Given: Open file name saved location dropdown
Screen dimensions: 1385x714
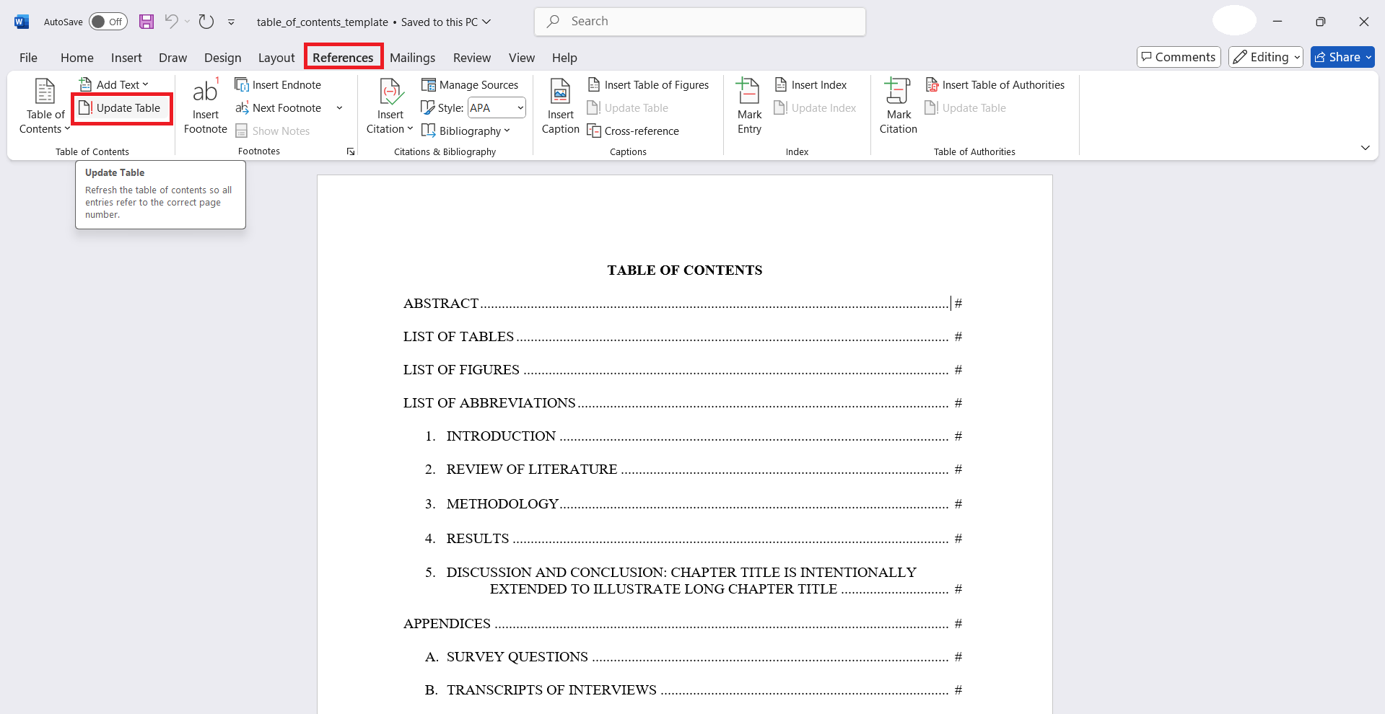Looking at the screenshot, I should pyautogui.click(x=486, y=22).
